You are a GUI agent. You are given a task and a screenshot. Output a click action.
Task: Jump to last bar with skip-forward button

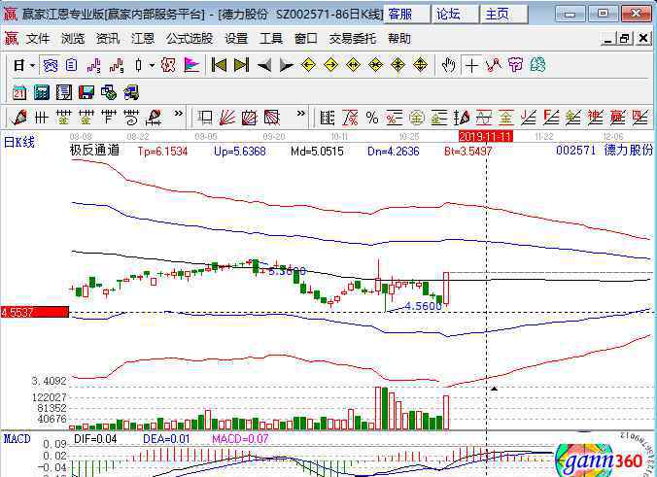[x=241, y=65]
